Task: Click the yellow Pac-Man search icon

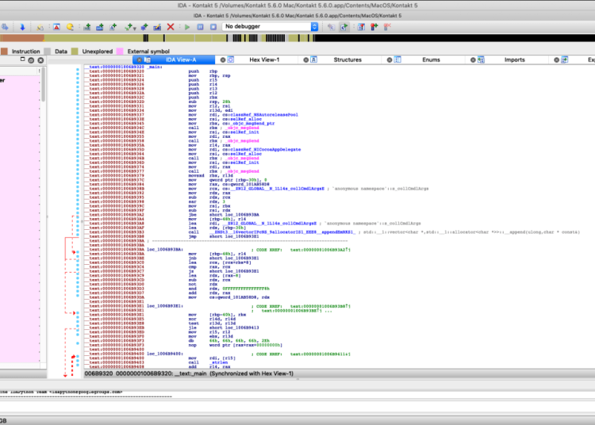Action: tap(70, 27)
